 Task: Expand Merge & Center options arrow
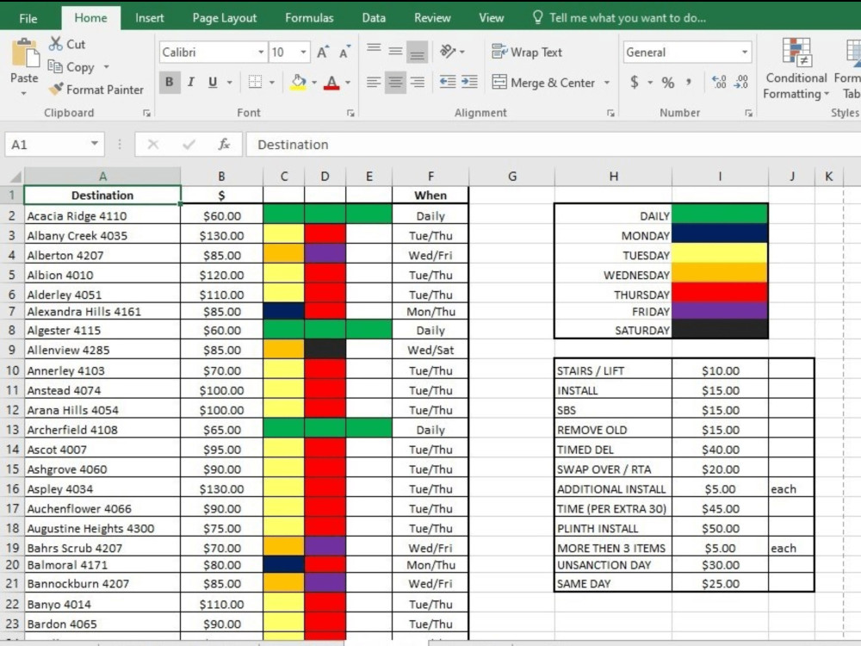pos(607,83)
